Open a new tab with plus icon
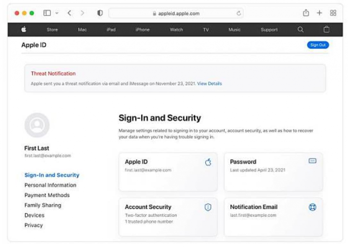Viewport: 348px width, 248px height. point(319,13)
